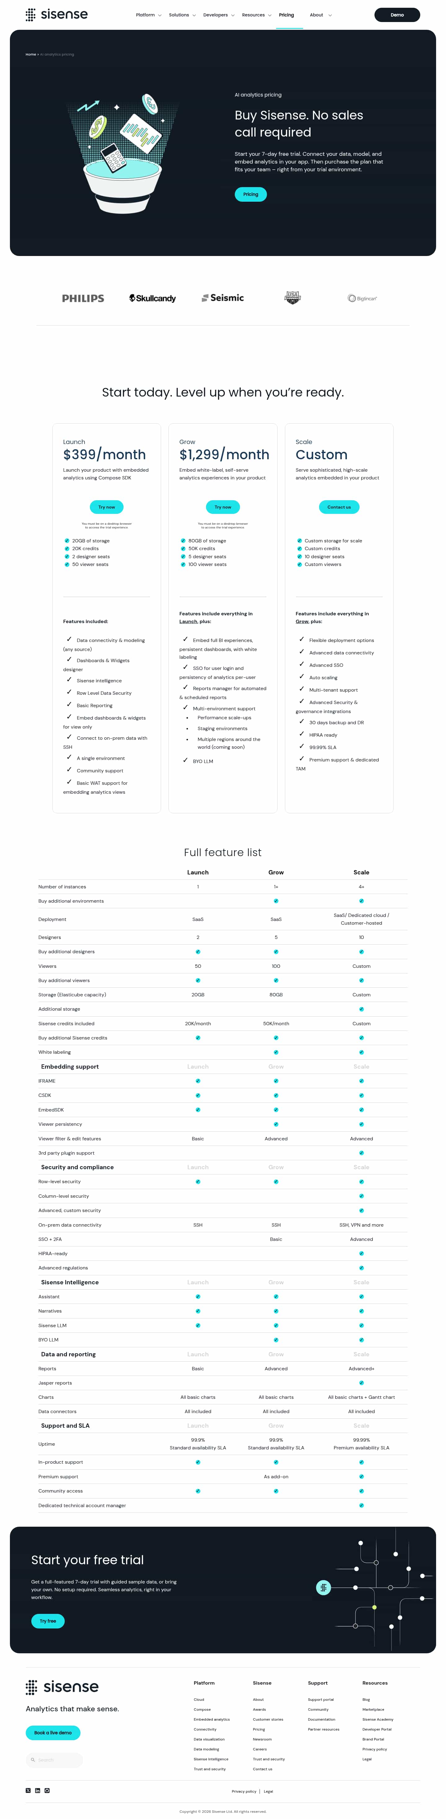Open the Developers menu item
The image size is (446, 1819).
[218, 15]
